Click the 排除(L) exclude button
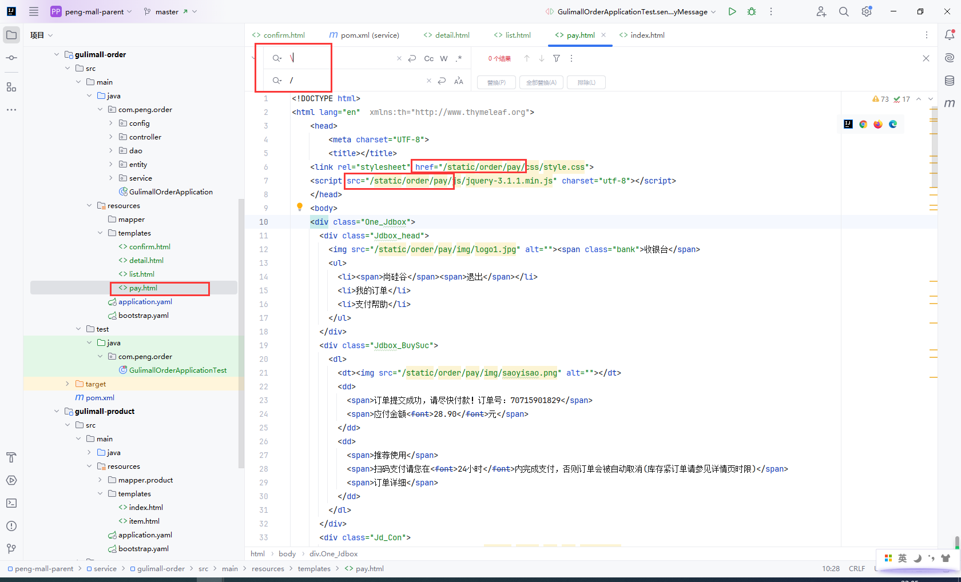The image size is (961, 582). [x=586, y=82]
